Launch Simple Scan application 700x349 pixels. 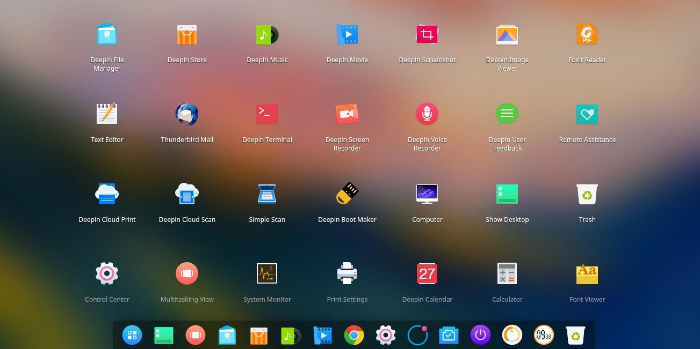click(x=267, y=194)
